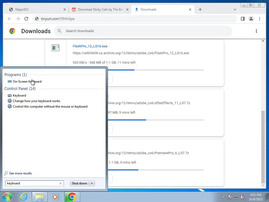The width and height of the screenshot is (269, 202).
Task: Open a new browser tab
Action: coord(200,9)
